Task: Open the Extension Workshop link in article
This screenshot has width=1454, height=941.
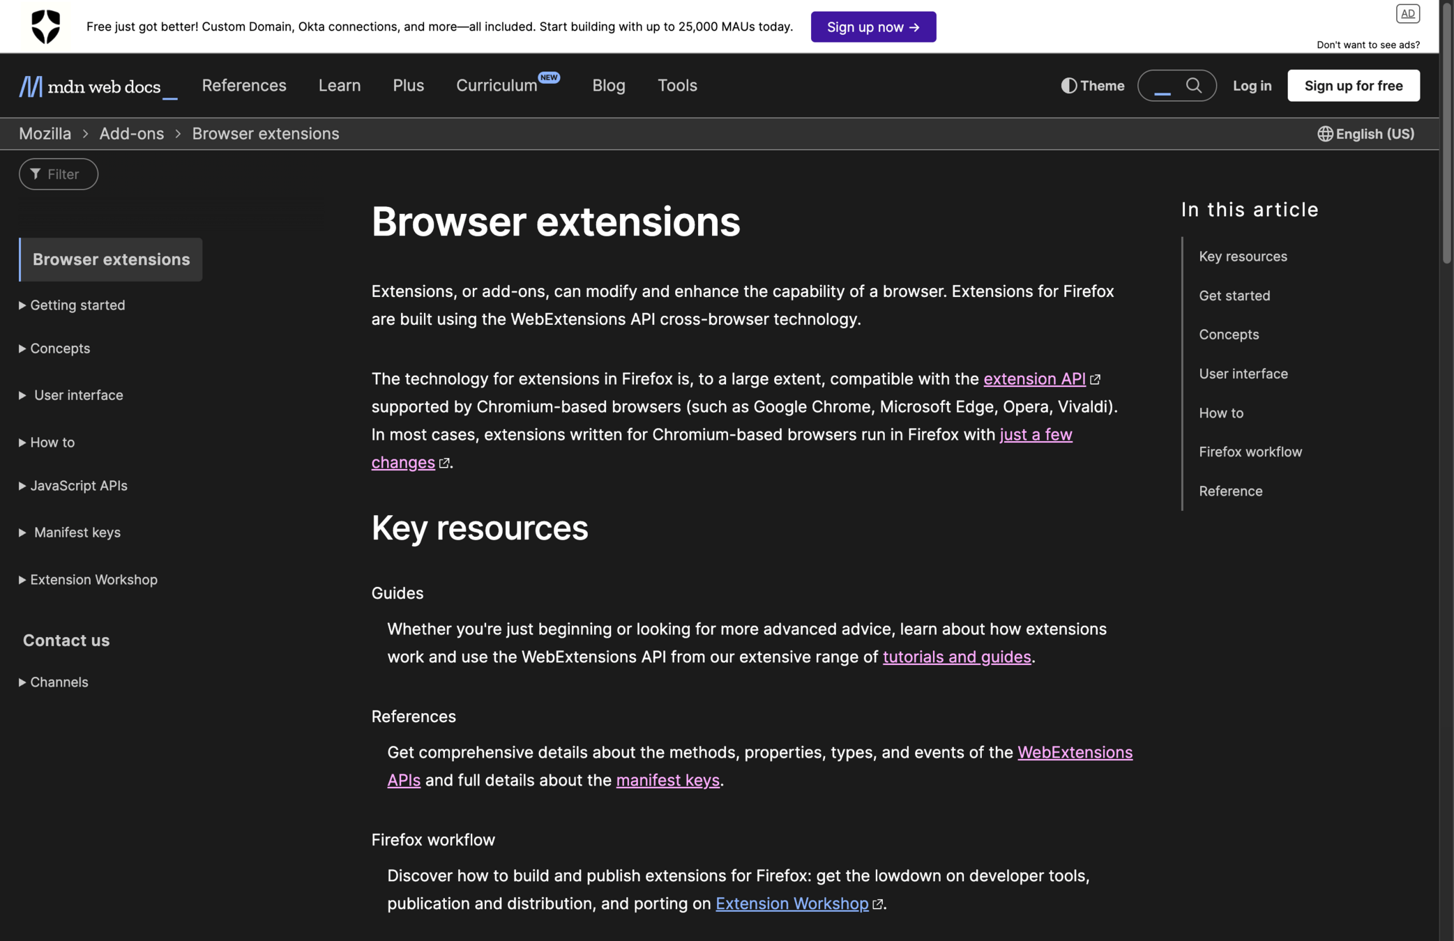Action: [792, 903]
